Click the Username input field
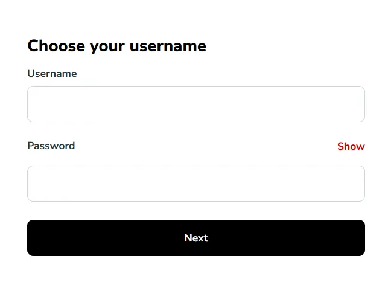Screen dimensions: 391x301 pos(195,104)
